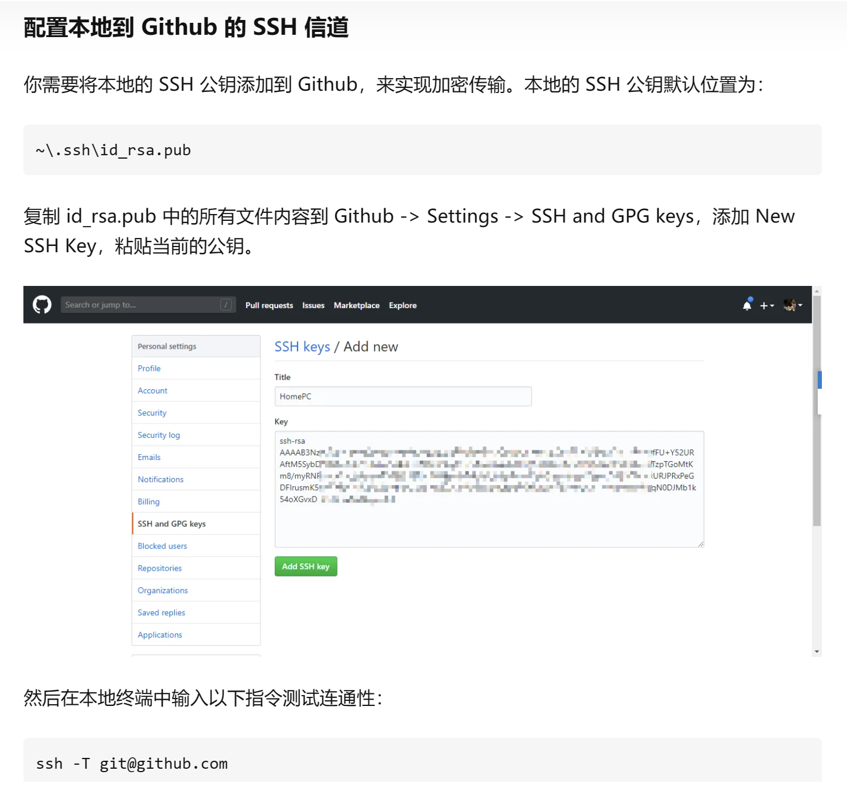
Task: Click the Add new breadcrumb text
Action: click(371, 346)
